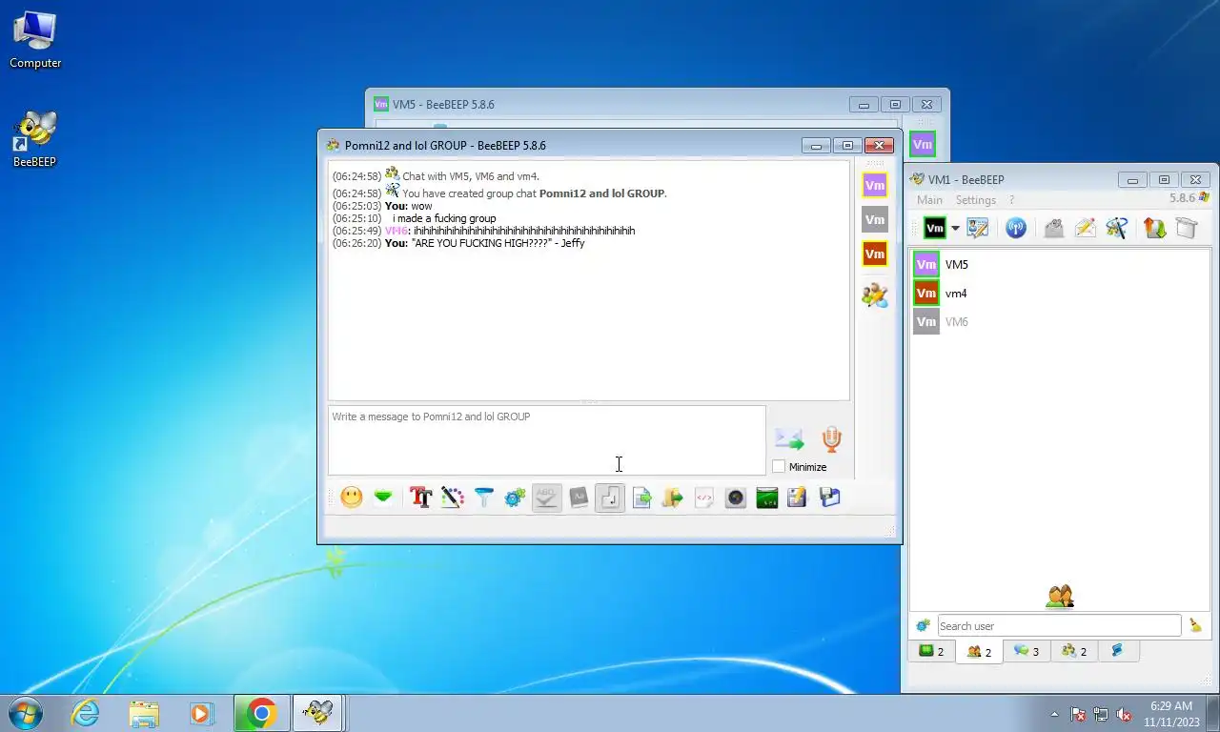Open the ? help menu in VM1 window
Screen dimensions: 1220x732
tap(1011, 200)
